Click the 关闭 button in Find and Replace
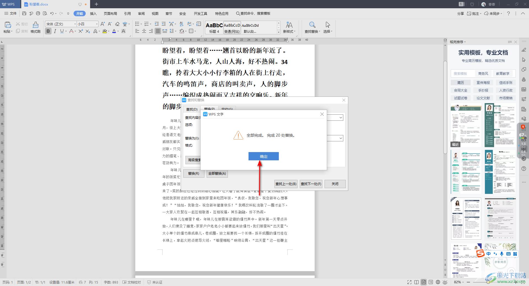 click(x=335, y=184)
